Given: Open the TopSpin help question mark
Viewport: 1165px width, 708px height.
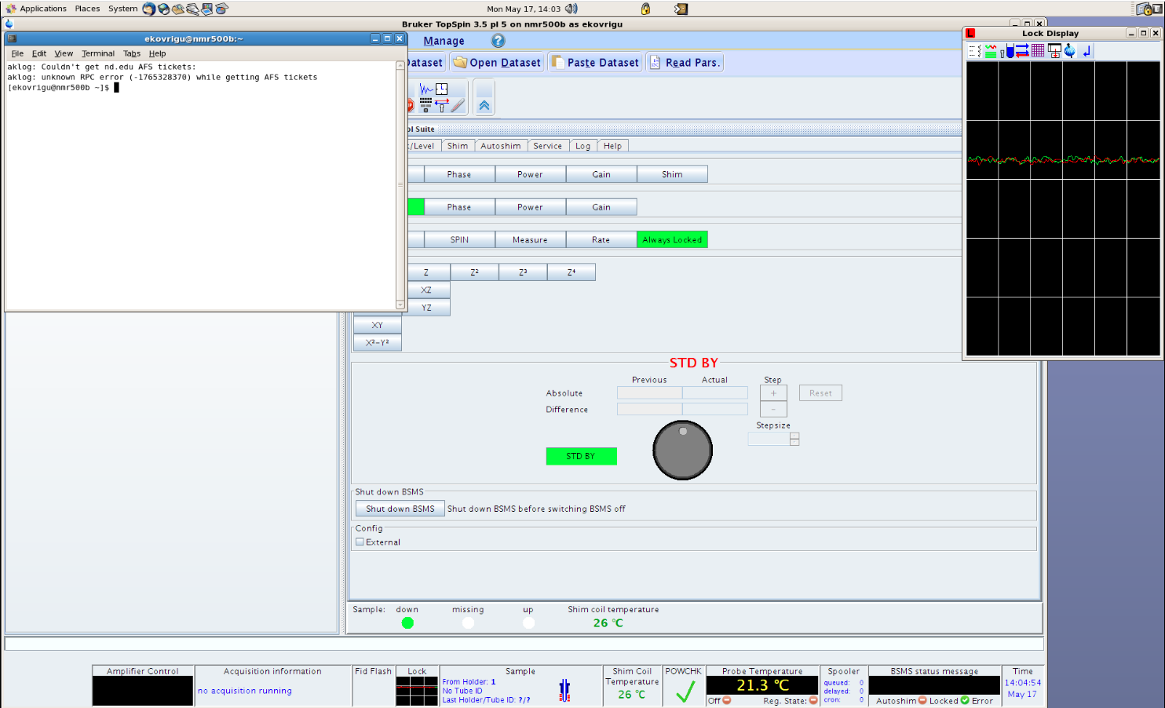Looking at the screenshot, I should 498,41.
